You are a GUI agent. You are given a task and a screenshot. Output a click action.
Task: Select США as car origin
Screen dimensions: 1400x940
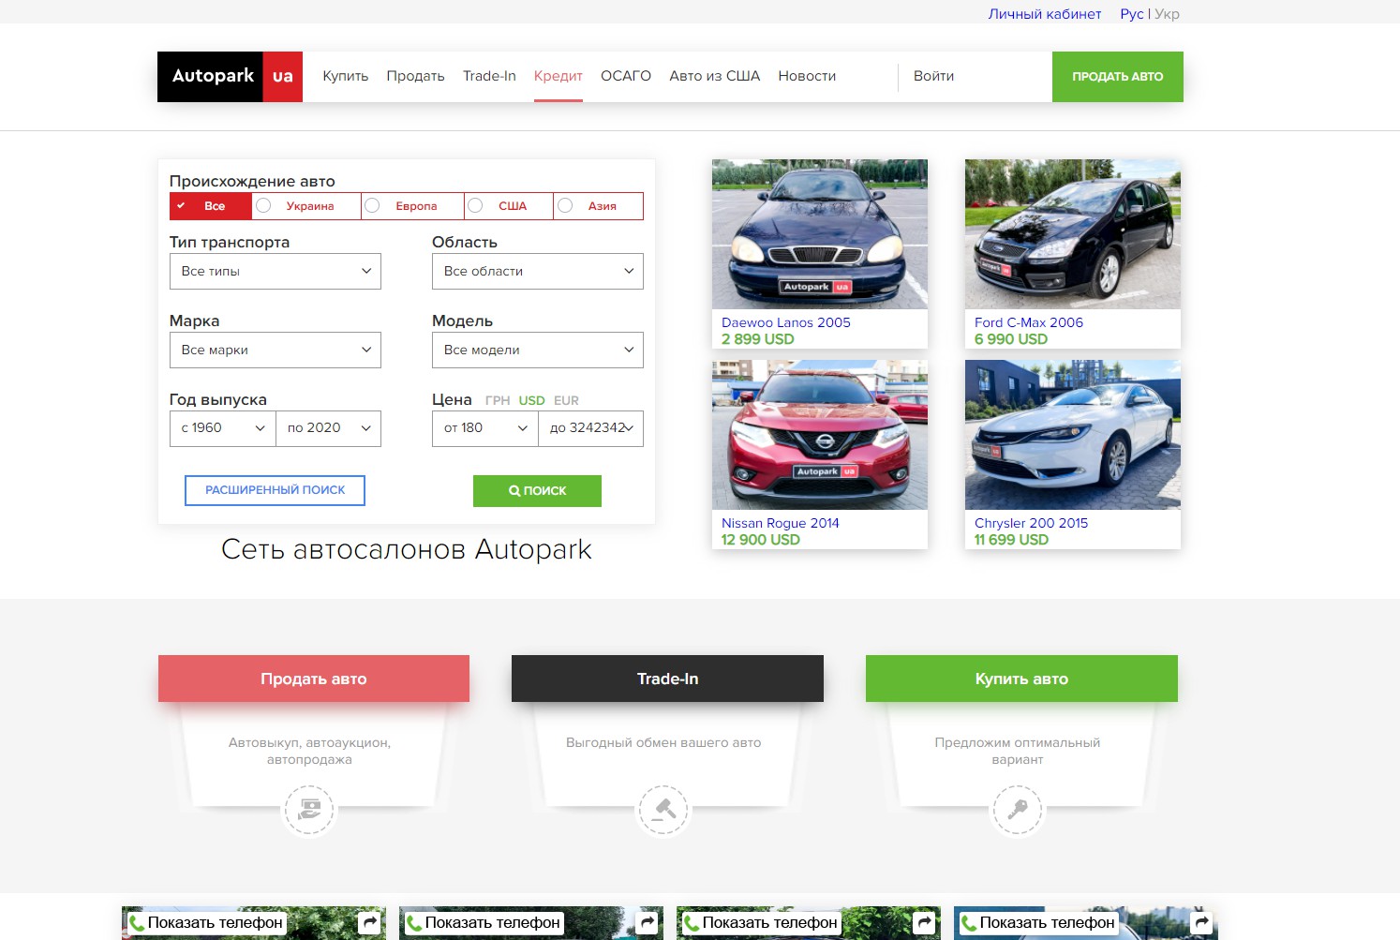(x=509, y=206)
